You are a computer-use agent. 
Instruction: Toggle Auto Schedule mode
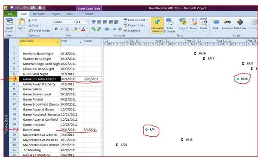coord(170,25)
